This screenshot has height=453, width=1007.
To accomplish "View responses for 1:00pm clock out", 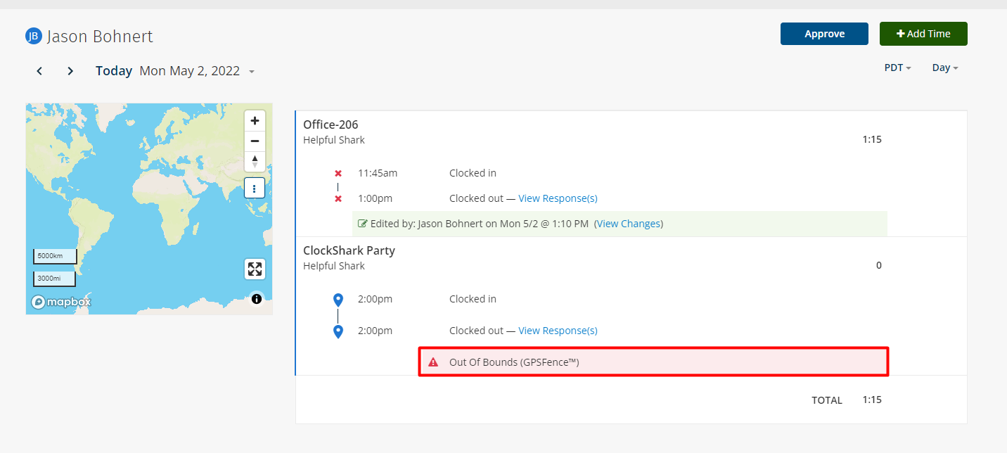I will point(558,198).
